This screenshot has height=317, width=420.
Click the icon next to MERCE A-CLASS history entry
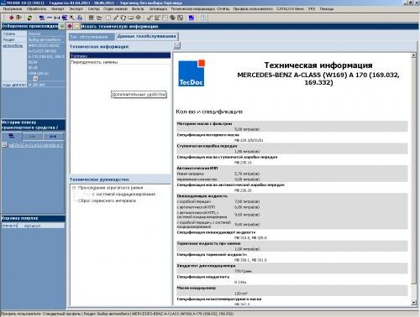(4, 145)
